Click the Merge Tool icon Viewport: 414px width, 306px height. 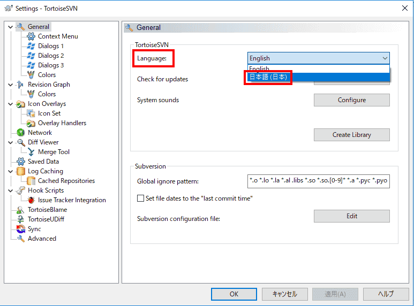coord(31,152)
